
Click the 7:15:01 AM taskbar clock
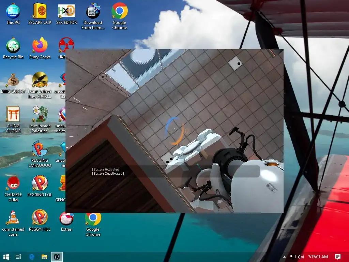click(x=318, y=257)
